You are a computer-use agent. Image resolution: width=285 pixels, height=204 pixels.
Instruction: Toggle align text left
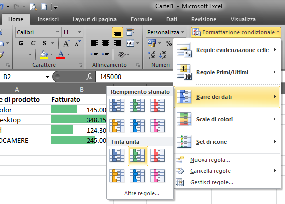(94, 43)
